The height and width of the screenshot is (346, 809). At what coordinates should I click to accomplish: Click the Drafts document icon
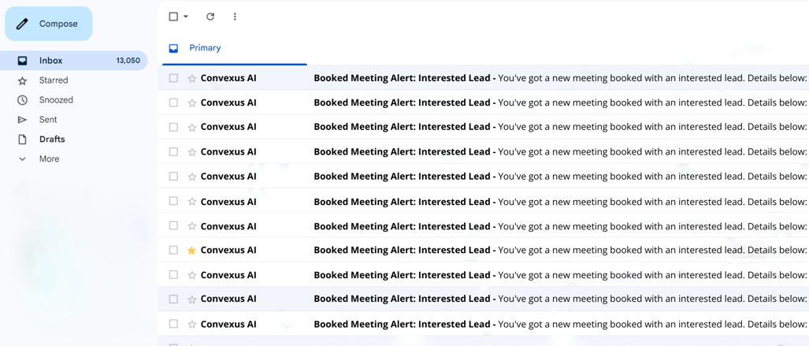click(22, 140)
